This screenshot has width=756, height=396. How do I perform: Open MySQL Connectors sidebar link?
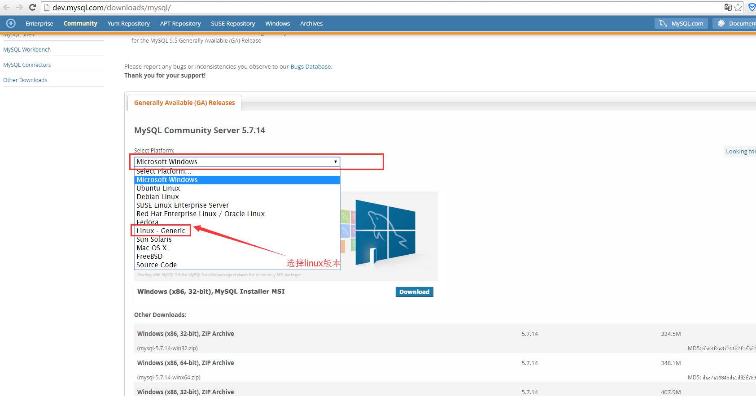pos(27,65)
